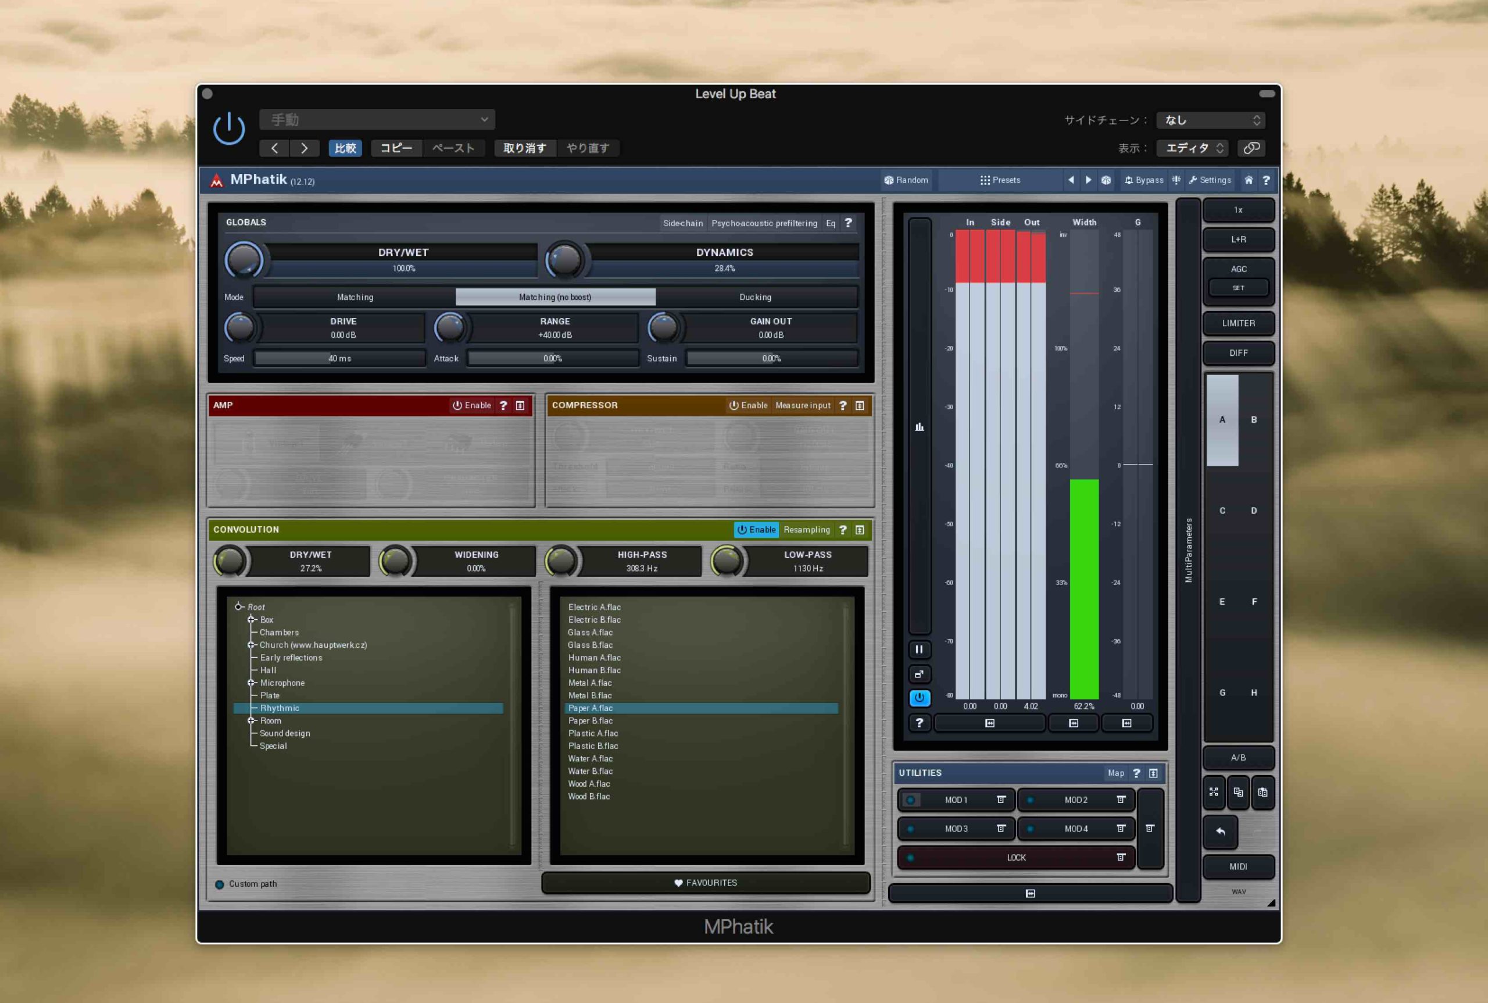Open the サイドチェーン dropdown
Screen dimensions: 1488x1003
1211,120
